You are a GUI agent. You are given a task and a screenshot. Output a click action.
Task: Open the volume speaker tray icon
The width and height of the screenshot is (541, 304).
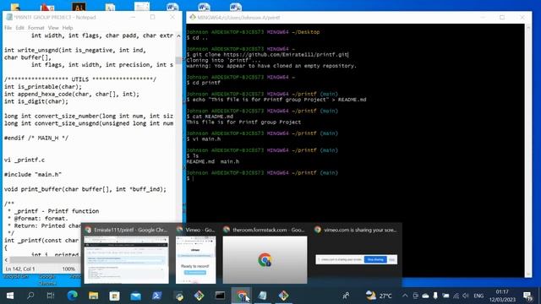[466, 296]
